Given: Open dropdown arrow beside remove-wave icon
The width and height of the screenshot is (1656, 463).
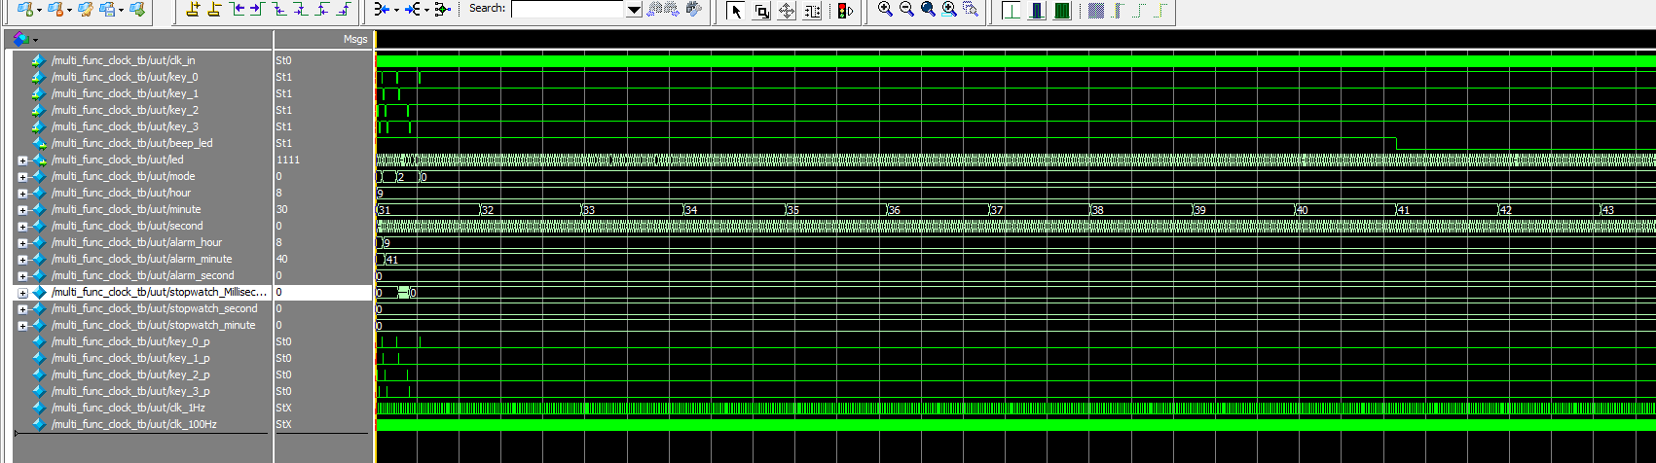Looking at the screenshot, I should (x=69, y=10).
